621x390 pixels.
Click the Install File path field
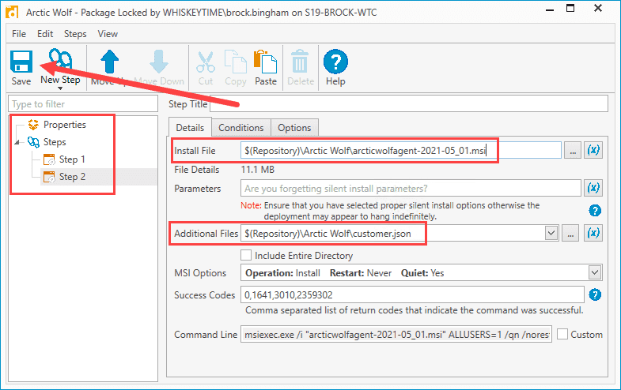pos(401,151)
